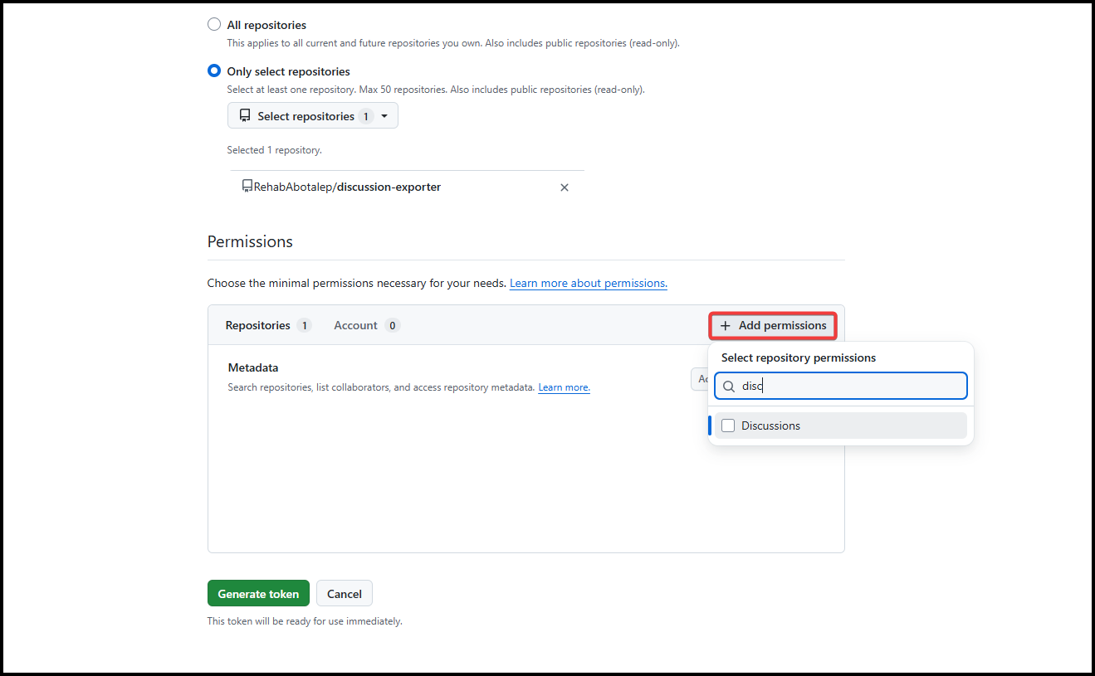Viewport: 1095px width, 676px height.
Task: Open the Metadata Learn more link
Action: click(x=564, y=387)
